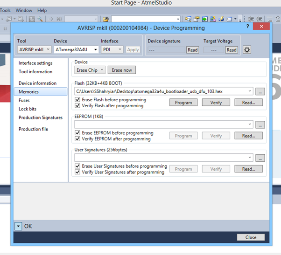Click Program button in Flash section
Image resolution: width=281 pixels, height=255 pixels.
tap(183, 103)
